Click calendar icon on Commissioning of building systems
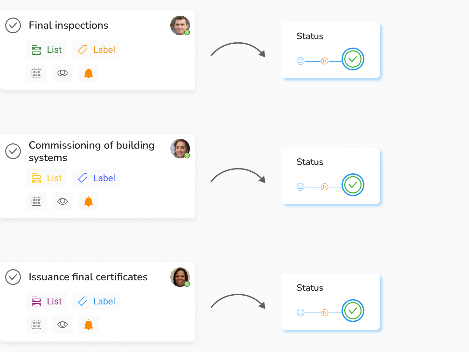The width and height of the screenshot is (469, 352). [36, 201]
